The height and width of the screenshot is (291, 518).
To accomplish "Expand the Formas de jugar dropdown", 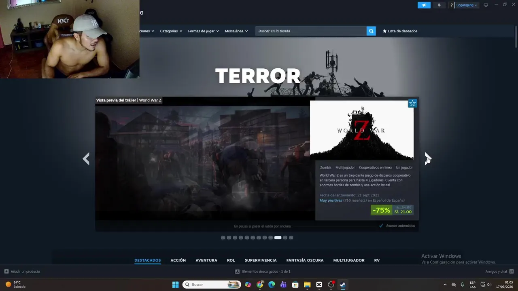I will coord(203,31).
